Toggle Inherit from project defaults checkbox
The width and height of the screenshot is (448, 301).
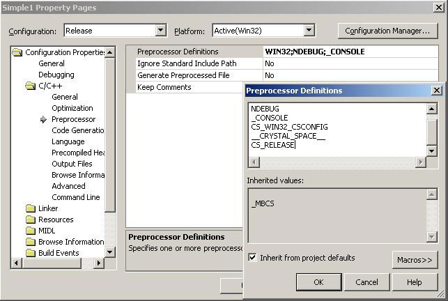tap(252, 258)
